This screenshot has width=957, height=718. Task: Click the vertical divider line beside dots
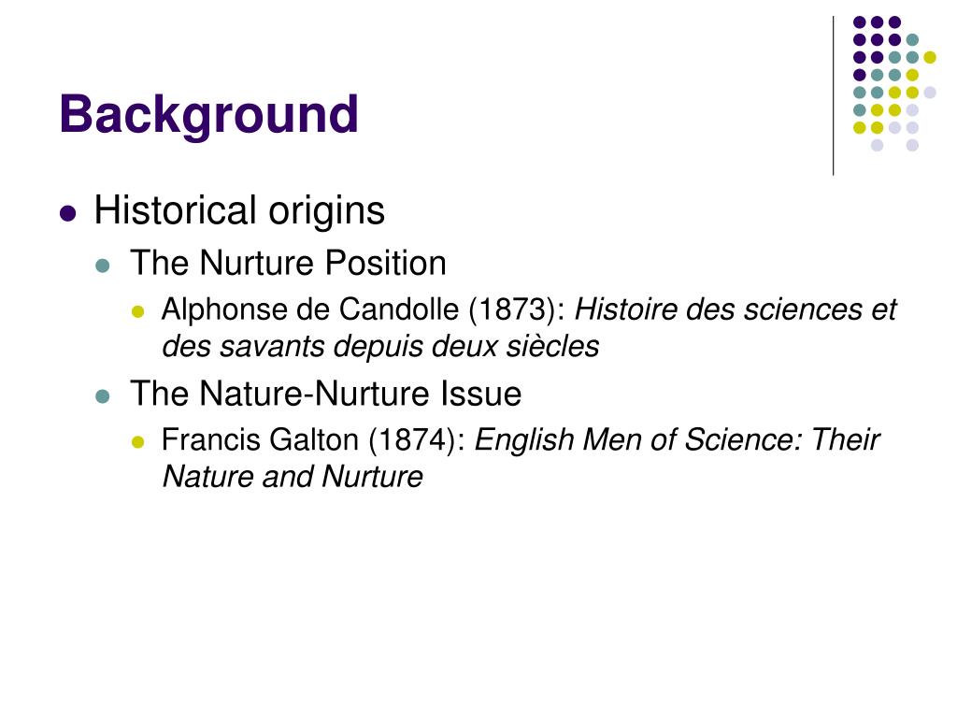(x=833, y=96)
